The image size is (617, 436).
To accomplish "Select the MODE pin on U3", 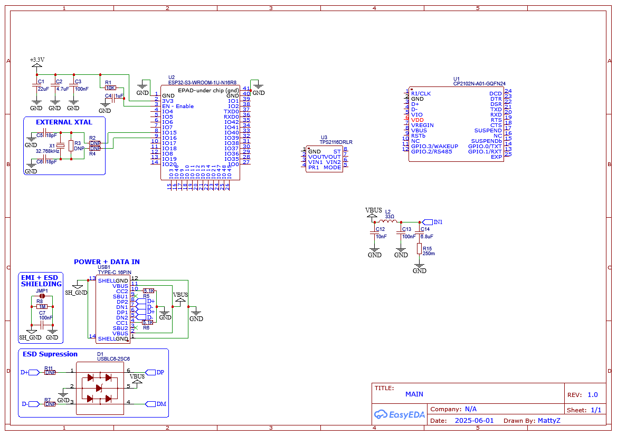I will click(332, 168).
